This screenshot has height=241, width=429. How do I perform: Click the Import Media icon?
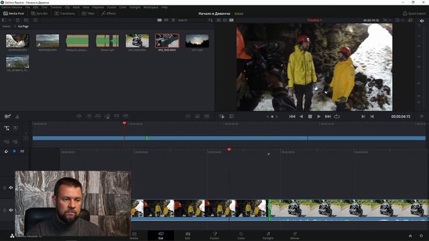click(x=18, y=20)
